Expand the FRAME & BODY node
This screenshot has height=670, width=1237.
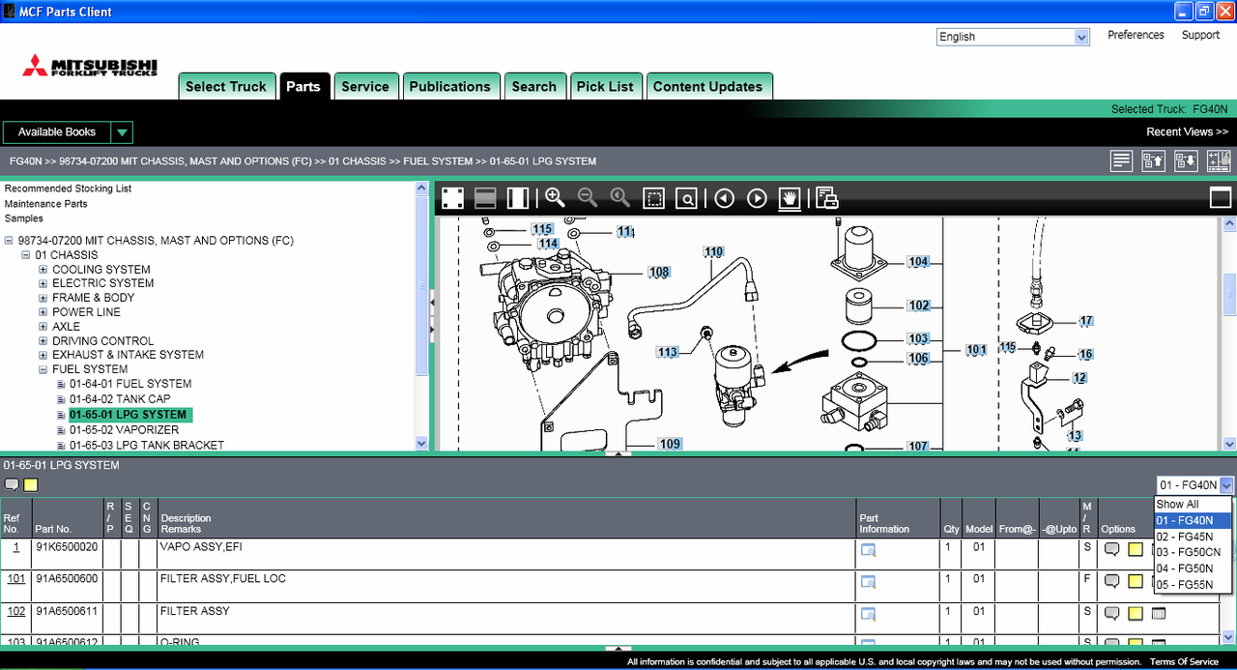(43, 298)
